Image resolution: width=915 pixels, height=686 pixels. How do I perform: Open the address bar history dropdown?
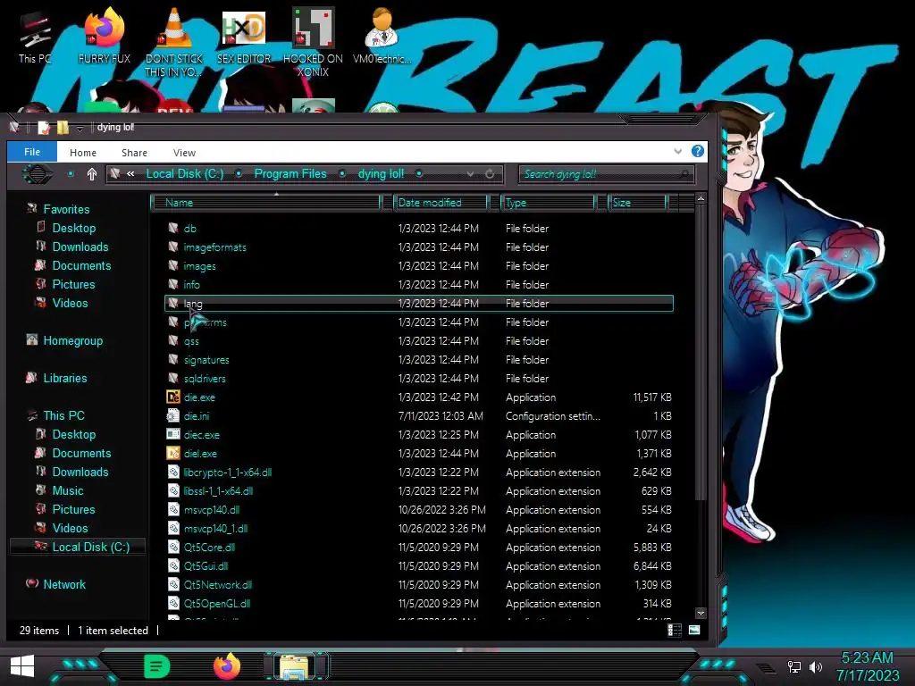coord(470,174)
